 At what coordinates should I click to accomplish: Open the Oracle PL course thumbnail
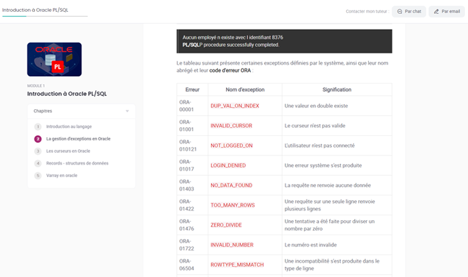(x=54, y=59)
